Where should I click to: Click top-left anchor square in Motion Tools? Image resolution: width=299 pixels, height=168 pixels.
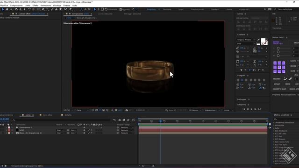275,63
